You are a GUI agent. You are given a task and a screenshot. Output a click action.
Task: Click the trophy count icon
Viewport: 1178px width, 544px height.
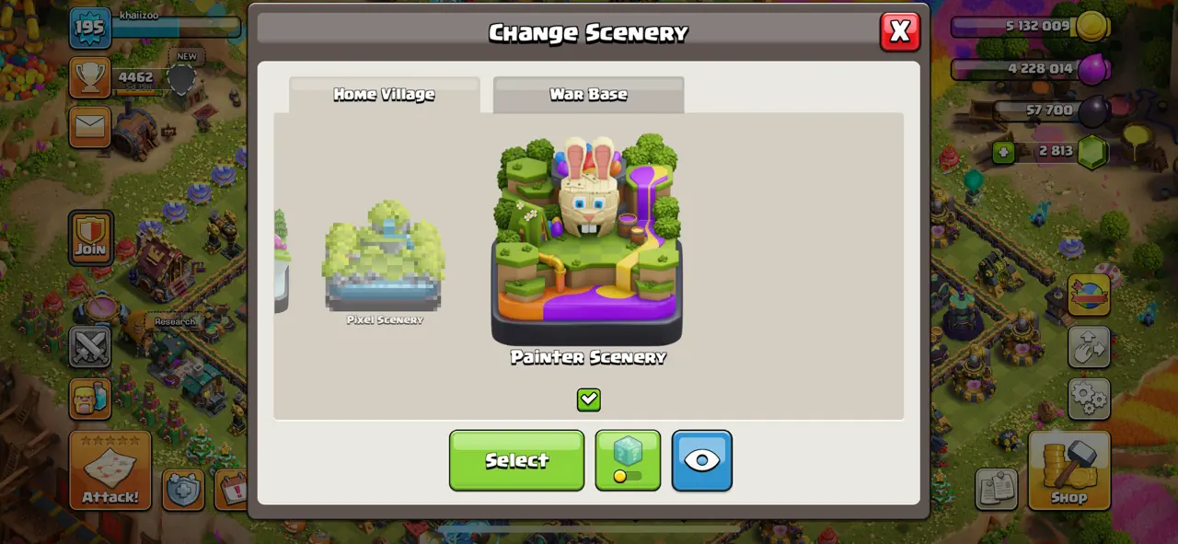tap(90, 78)
